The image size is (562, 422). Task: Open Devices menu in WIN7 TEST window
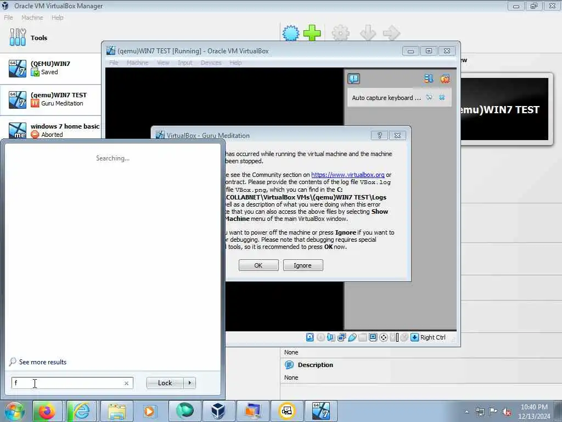pyautogui.click(x=211, y=63)
